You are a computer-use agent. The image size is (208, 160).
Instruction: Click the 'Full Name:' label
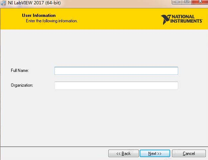20,70
